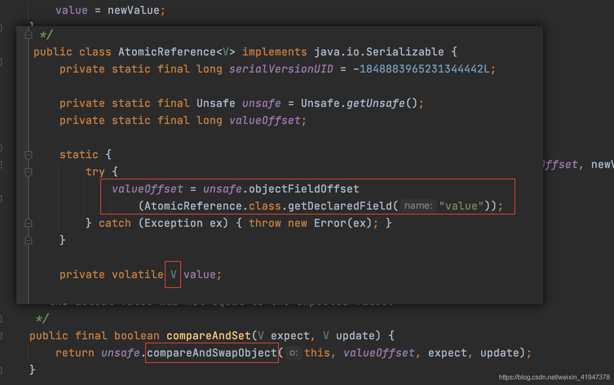This screenshot has height=385, width=614.
Task: Toggle fold marker beside the comment end */
Action: [x=29, y=35]
